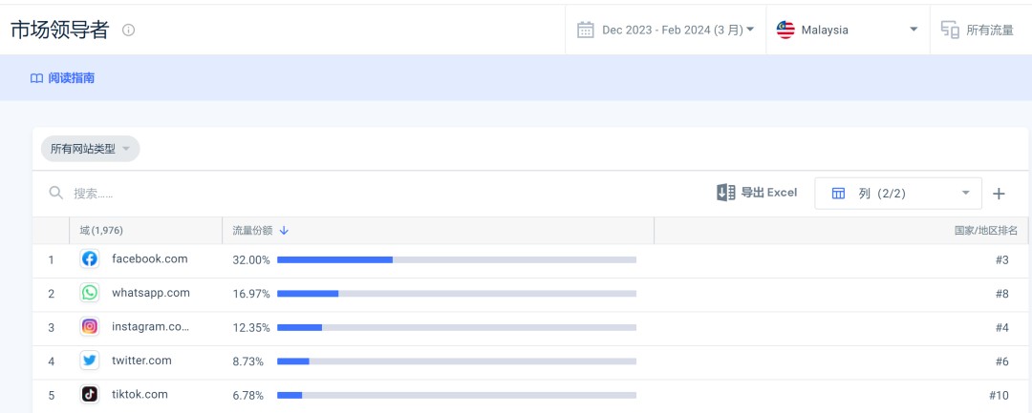Expand the 列 (2/2) columns selector
This screenshot has height=413, width=1032.
tap(897, 194)
